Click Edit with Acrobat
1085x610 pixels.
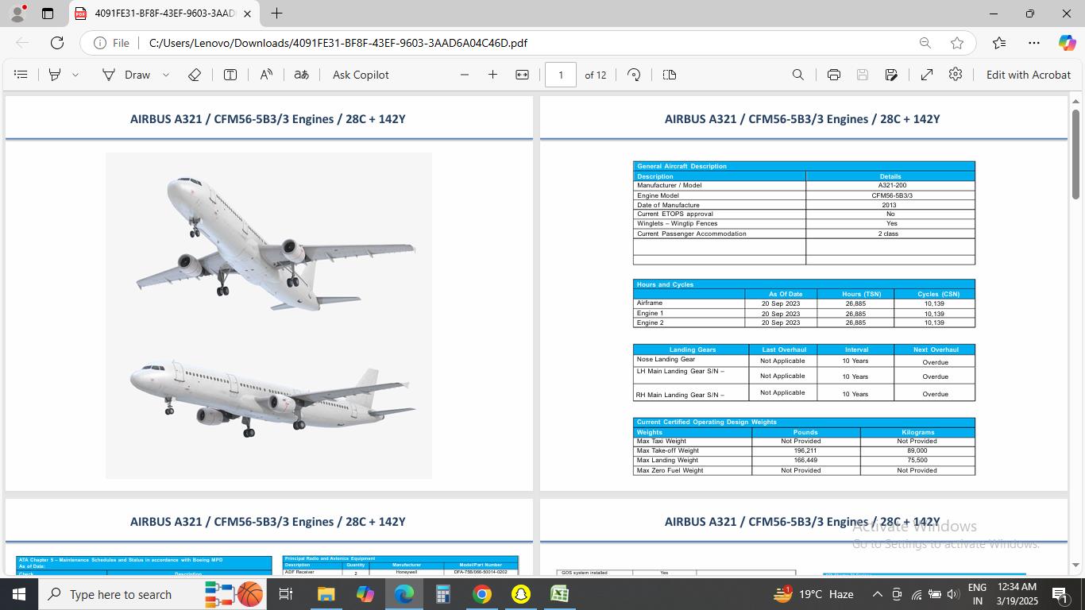(x=1029, y=75)
